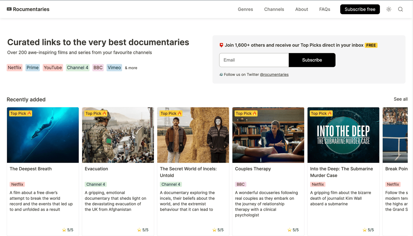Toggle the Netflix channel filter tag
The height and width of the screenshot is (236, 413).
[14, 67]
